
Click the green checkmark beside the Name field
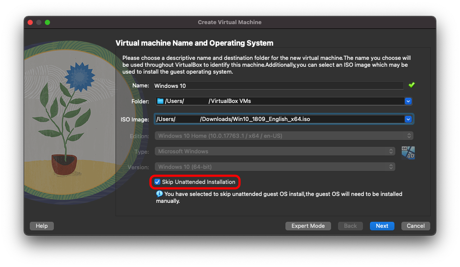(411, 85)
